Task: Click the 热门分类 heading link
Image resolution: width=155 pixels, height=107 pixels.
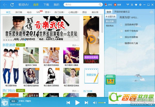Action: tap(88, 91)
